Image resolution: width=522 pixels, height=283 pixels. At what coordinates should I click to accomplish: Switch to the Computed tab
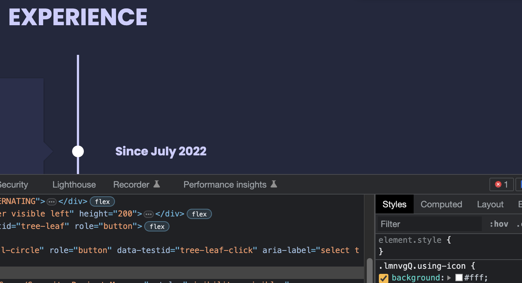(441, 204)
